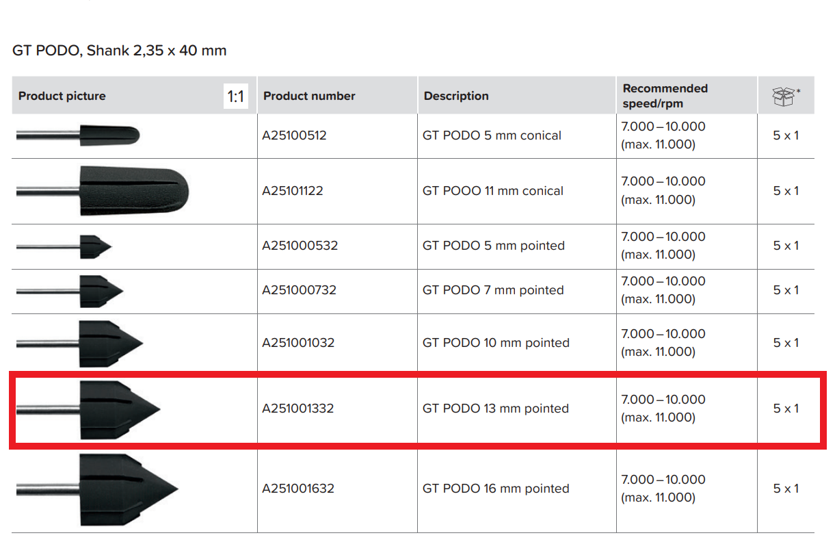The width and height of the screenshot is (835, 555).
Task: Click the 1:1 scale badge
Action: coord(235,96)
